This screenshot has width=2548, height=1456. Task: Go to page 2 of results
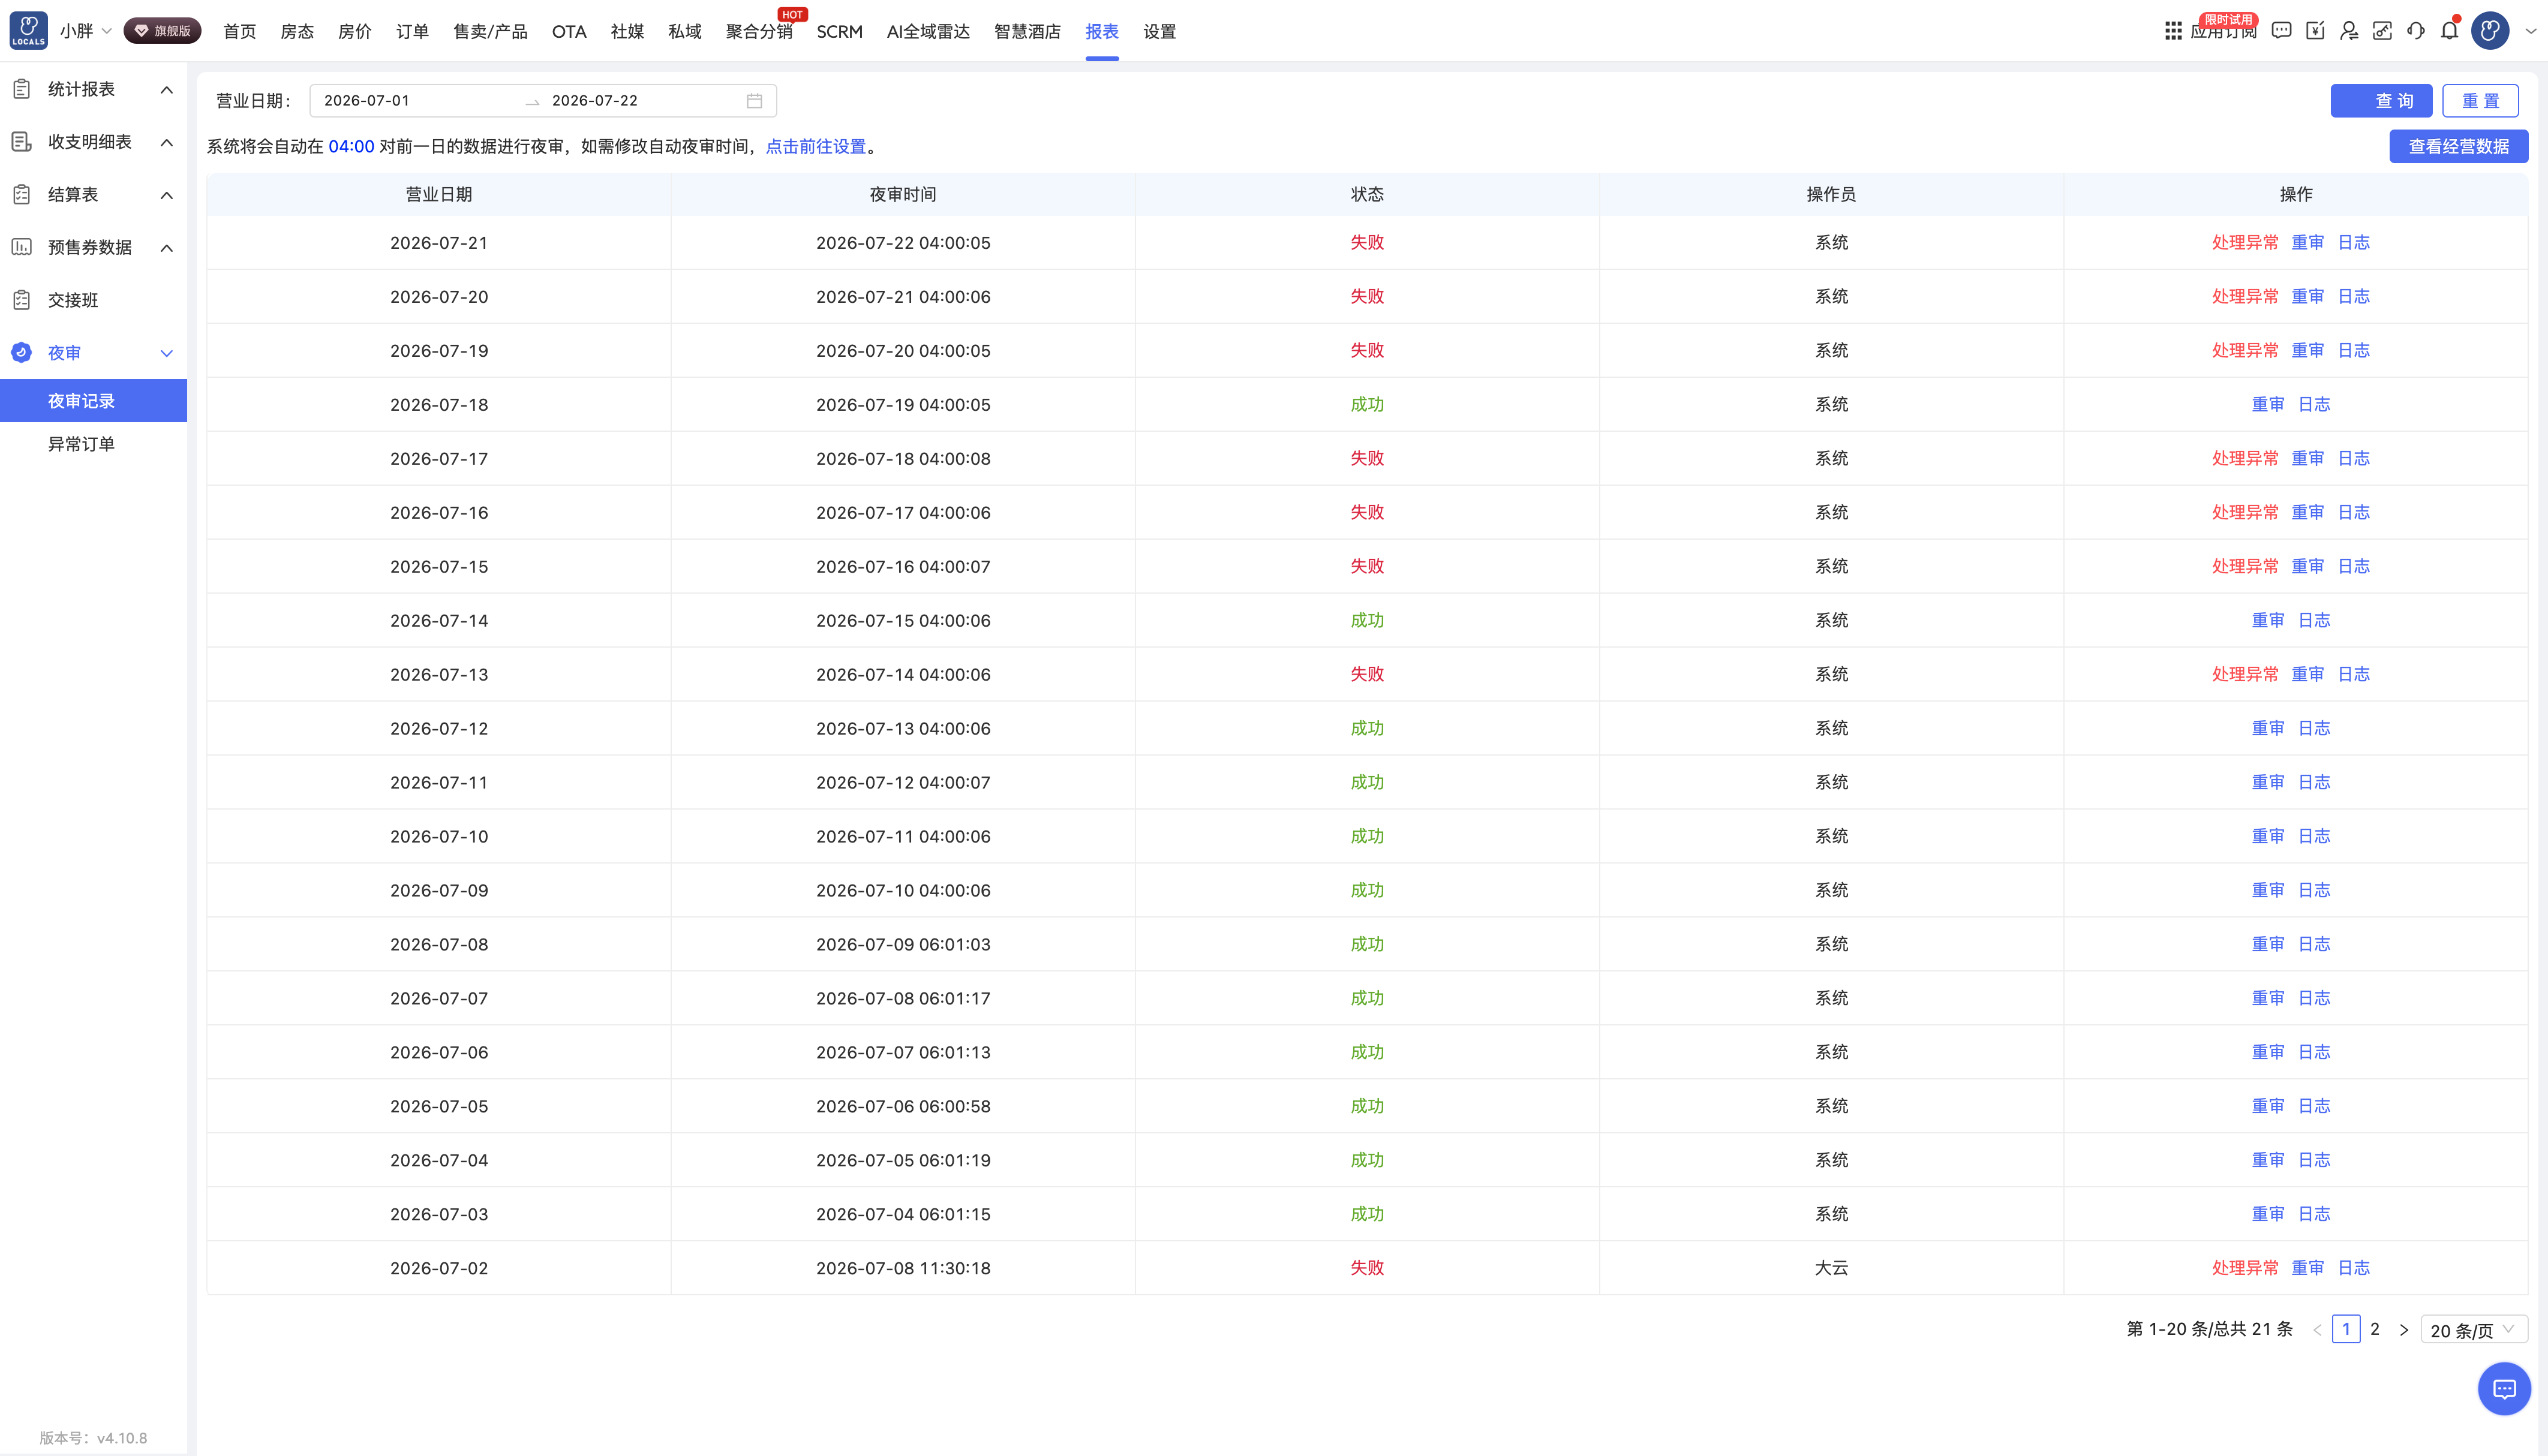[x=2375, y=1329]
